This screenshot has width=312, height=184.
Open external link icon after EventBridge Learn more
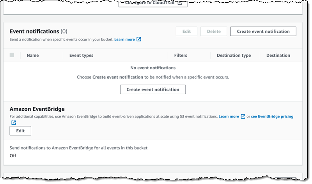point(243,116)
